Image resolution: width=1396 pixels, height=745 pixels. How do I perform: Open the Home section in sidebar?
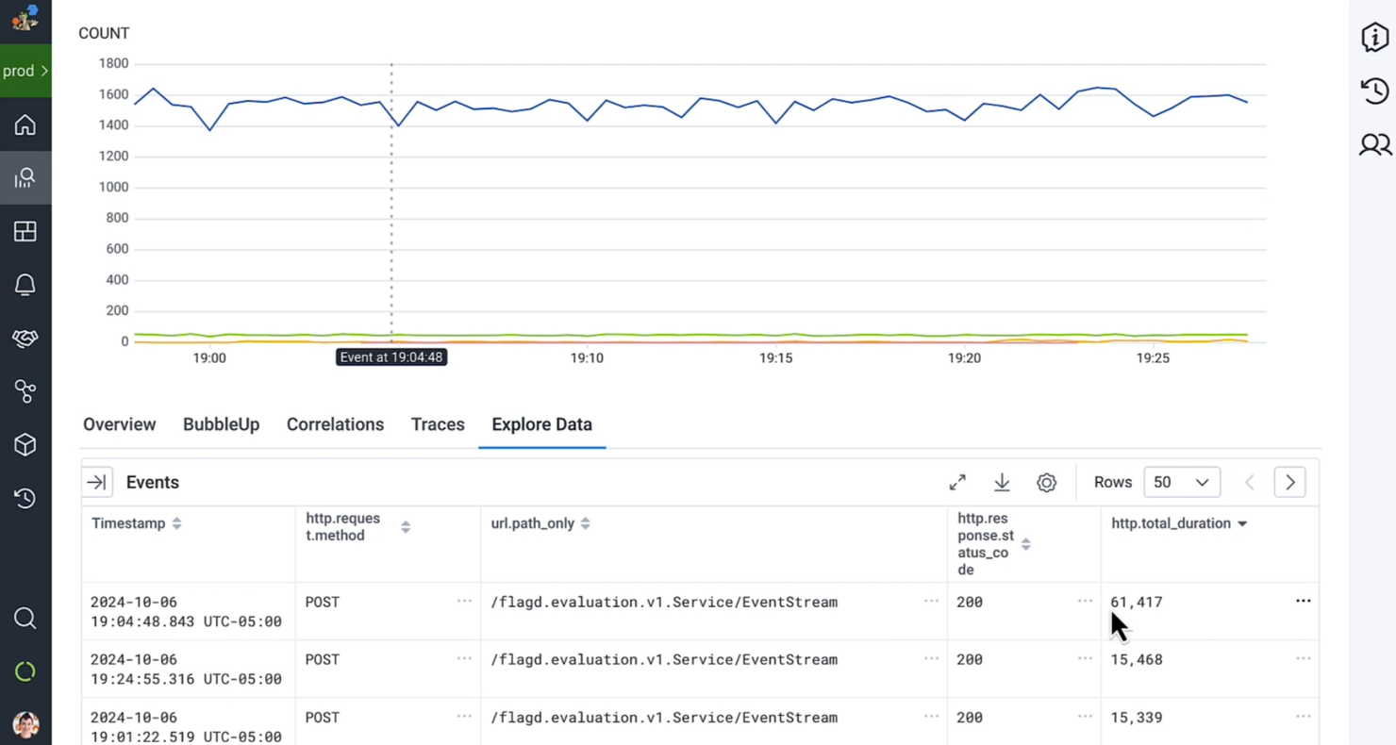coord(25,124)
